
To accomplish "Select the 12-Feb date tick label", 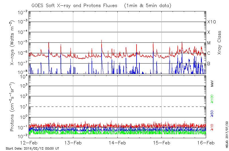I will click(x=29, y=143).
